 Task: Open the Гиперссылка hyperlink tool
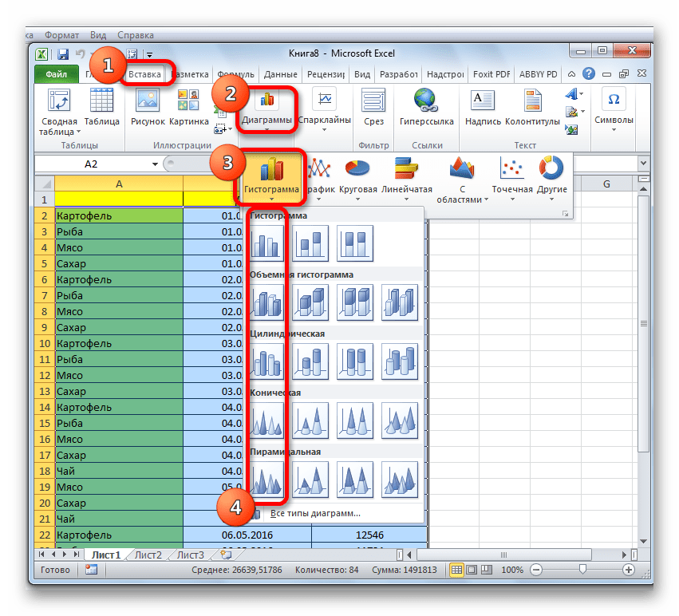coord(427,109)
